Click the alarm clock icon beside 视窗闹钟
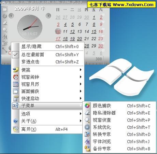Image resolution: width=157 pixels, height=154 pixels. (16, 77)
